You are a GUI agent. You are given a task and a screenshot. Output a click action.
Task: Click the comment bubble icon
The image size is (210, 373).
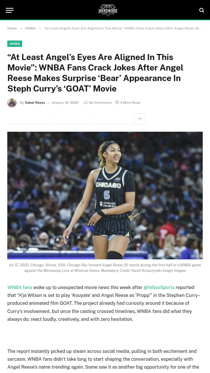pos(85,103)
